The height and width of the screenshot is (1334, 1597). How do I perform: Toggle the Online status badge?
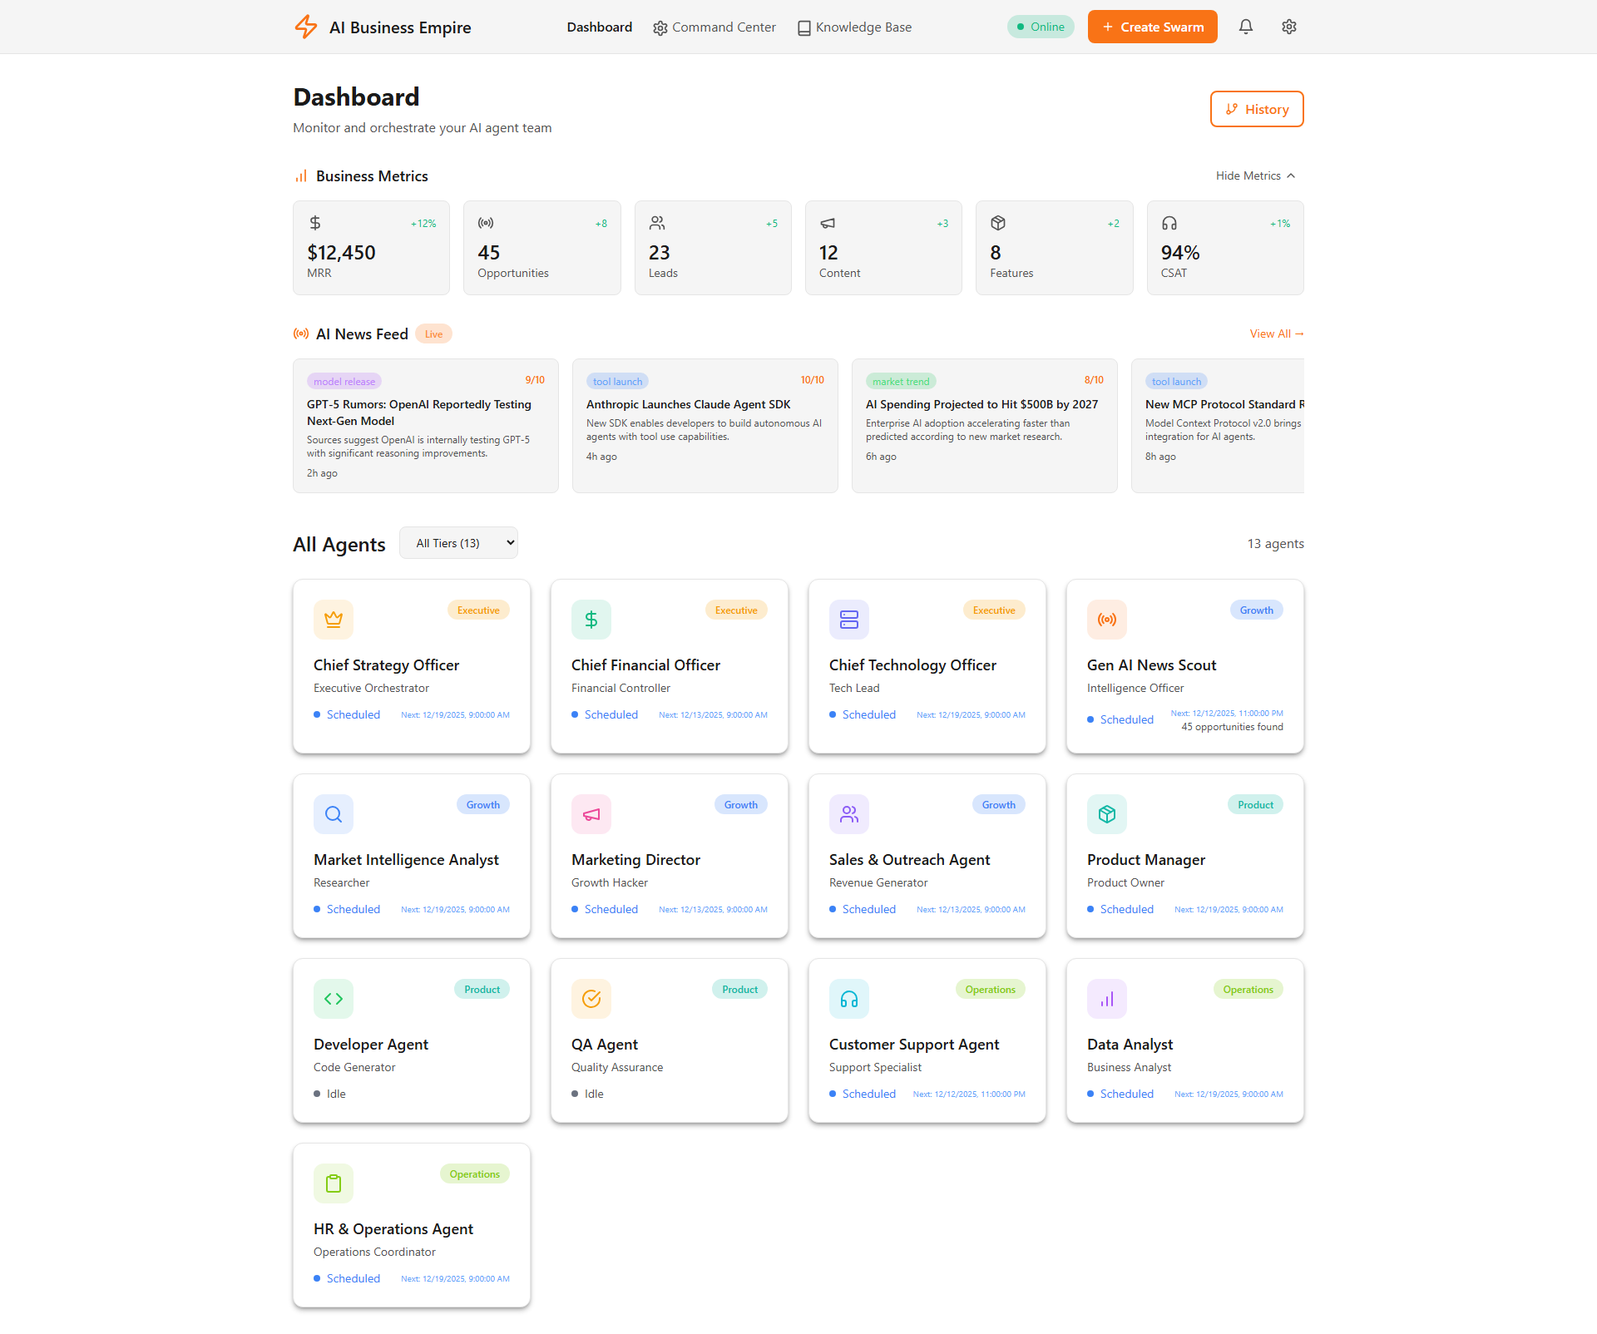1041,27
